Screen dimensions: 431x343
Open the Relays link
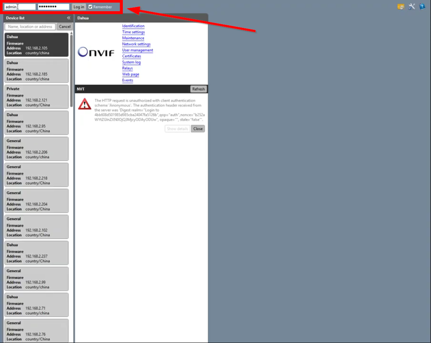point(128,68)
